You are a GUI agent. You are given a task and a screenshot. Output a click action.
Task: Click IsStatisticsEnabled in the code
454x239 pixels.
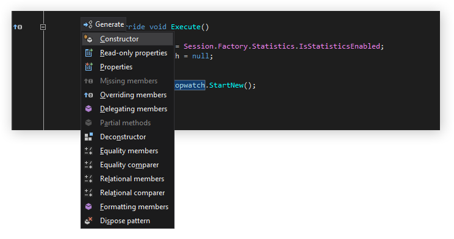pyautogui.click(x=339, y=46)
